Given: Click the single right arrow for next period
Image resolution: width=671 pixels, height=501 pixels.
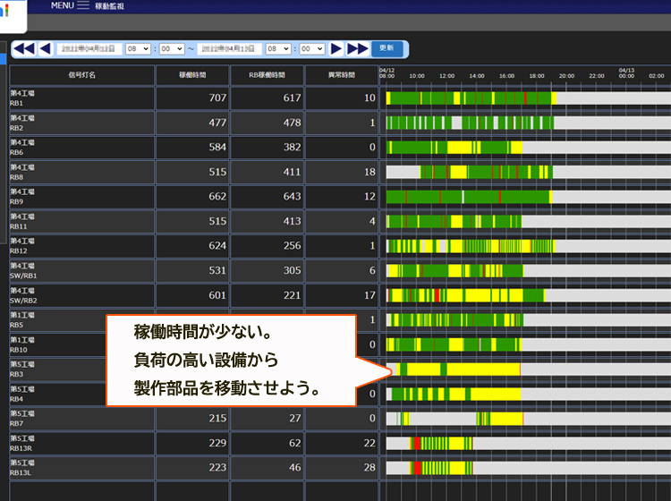Looking at the screenshot, I should click(x=336, y=48).
